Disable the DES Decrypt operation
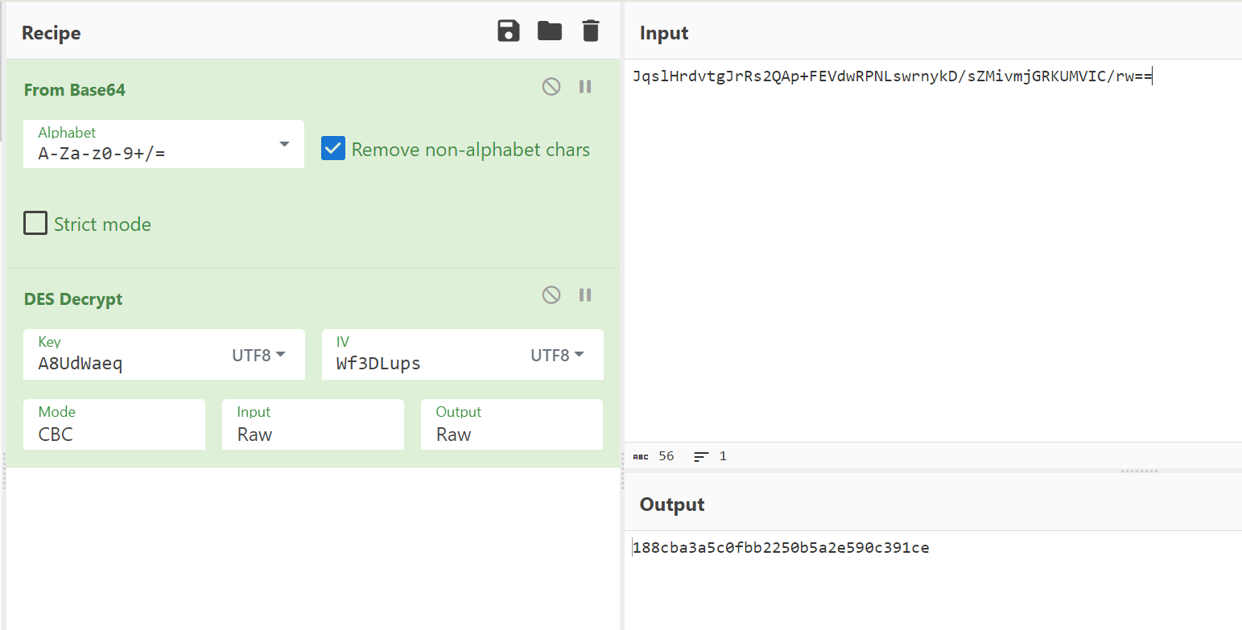 click(x=551, y=295)
